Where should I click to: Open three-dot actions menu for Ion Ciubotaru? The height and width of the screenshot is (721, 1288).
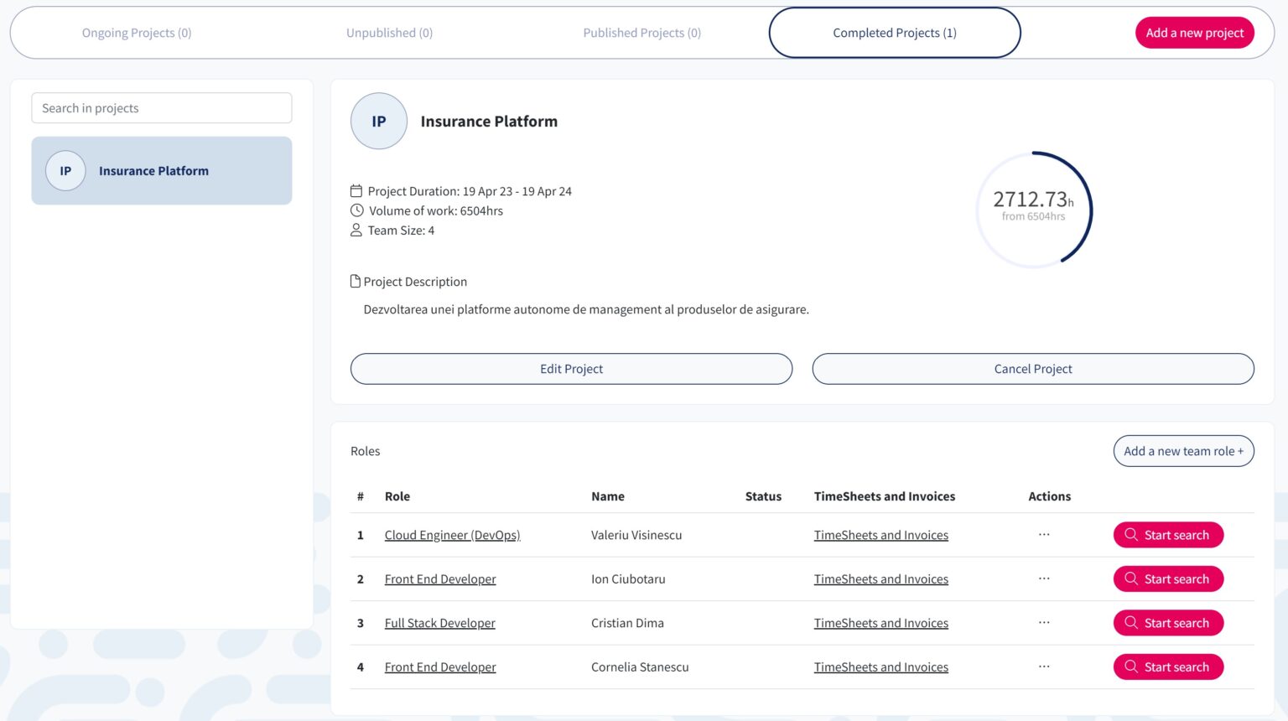coord(1044,578)
